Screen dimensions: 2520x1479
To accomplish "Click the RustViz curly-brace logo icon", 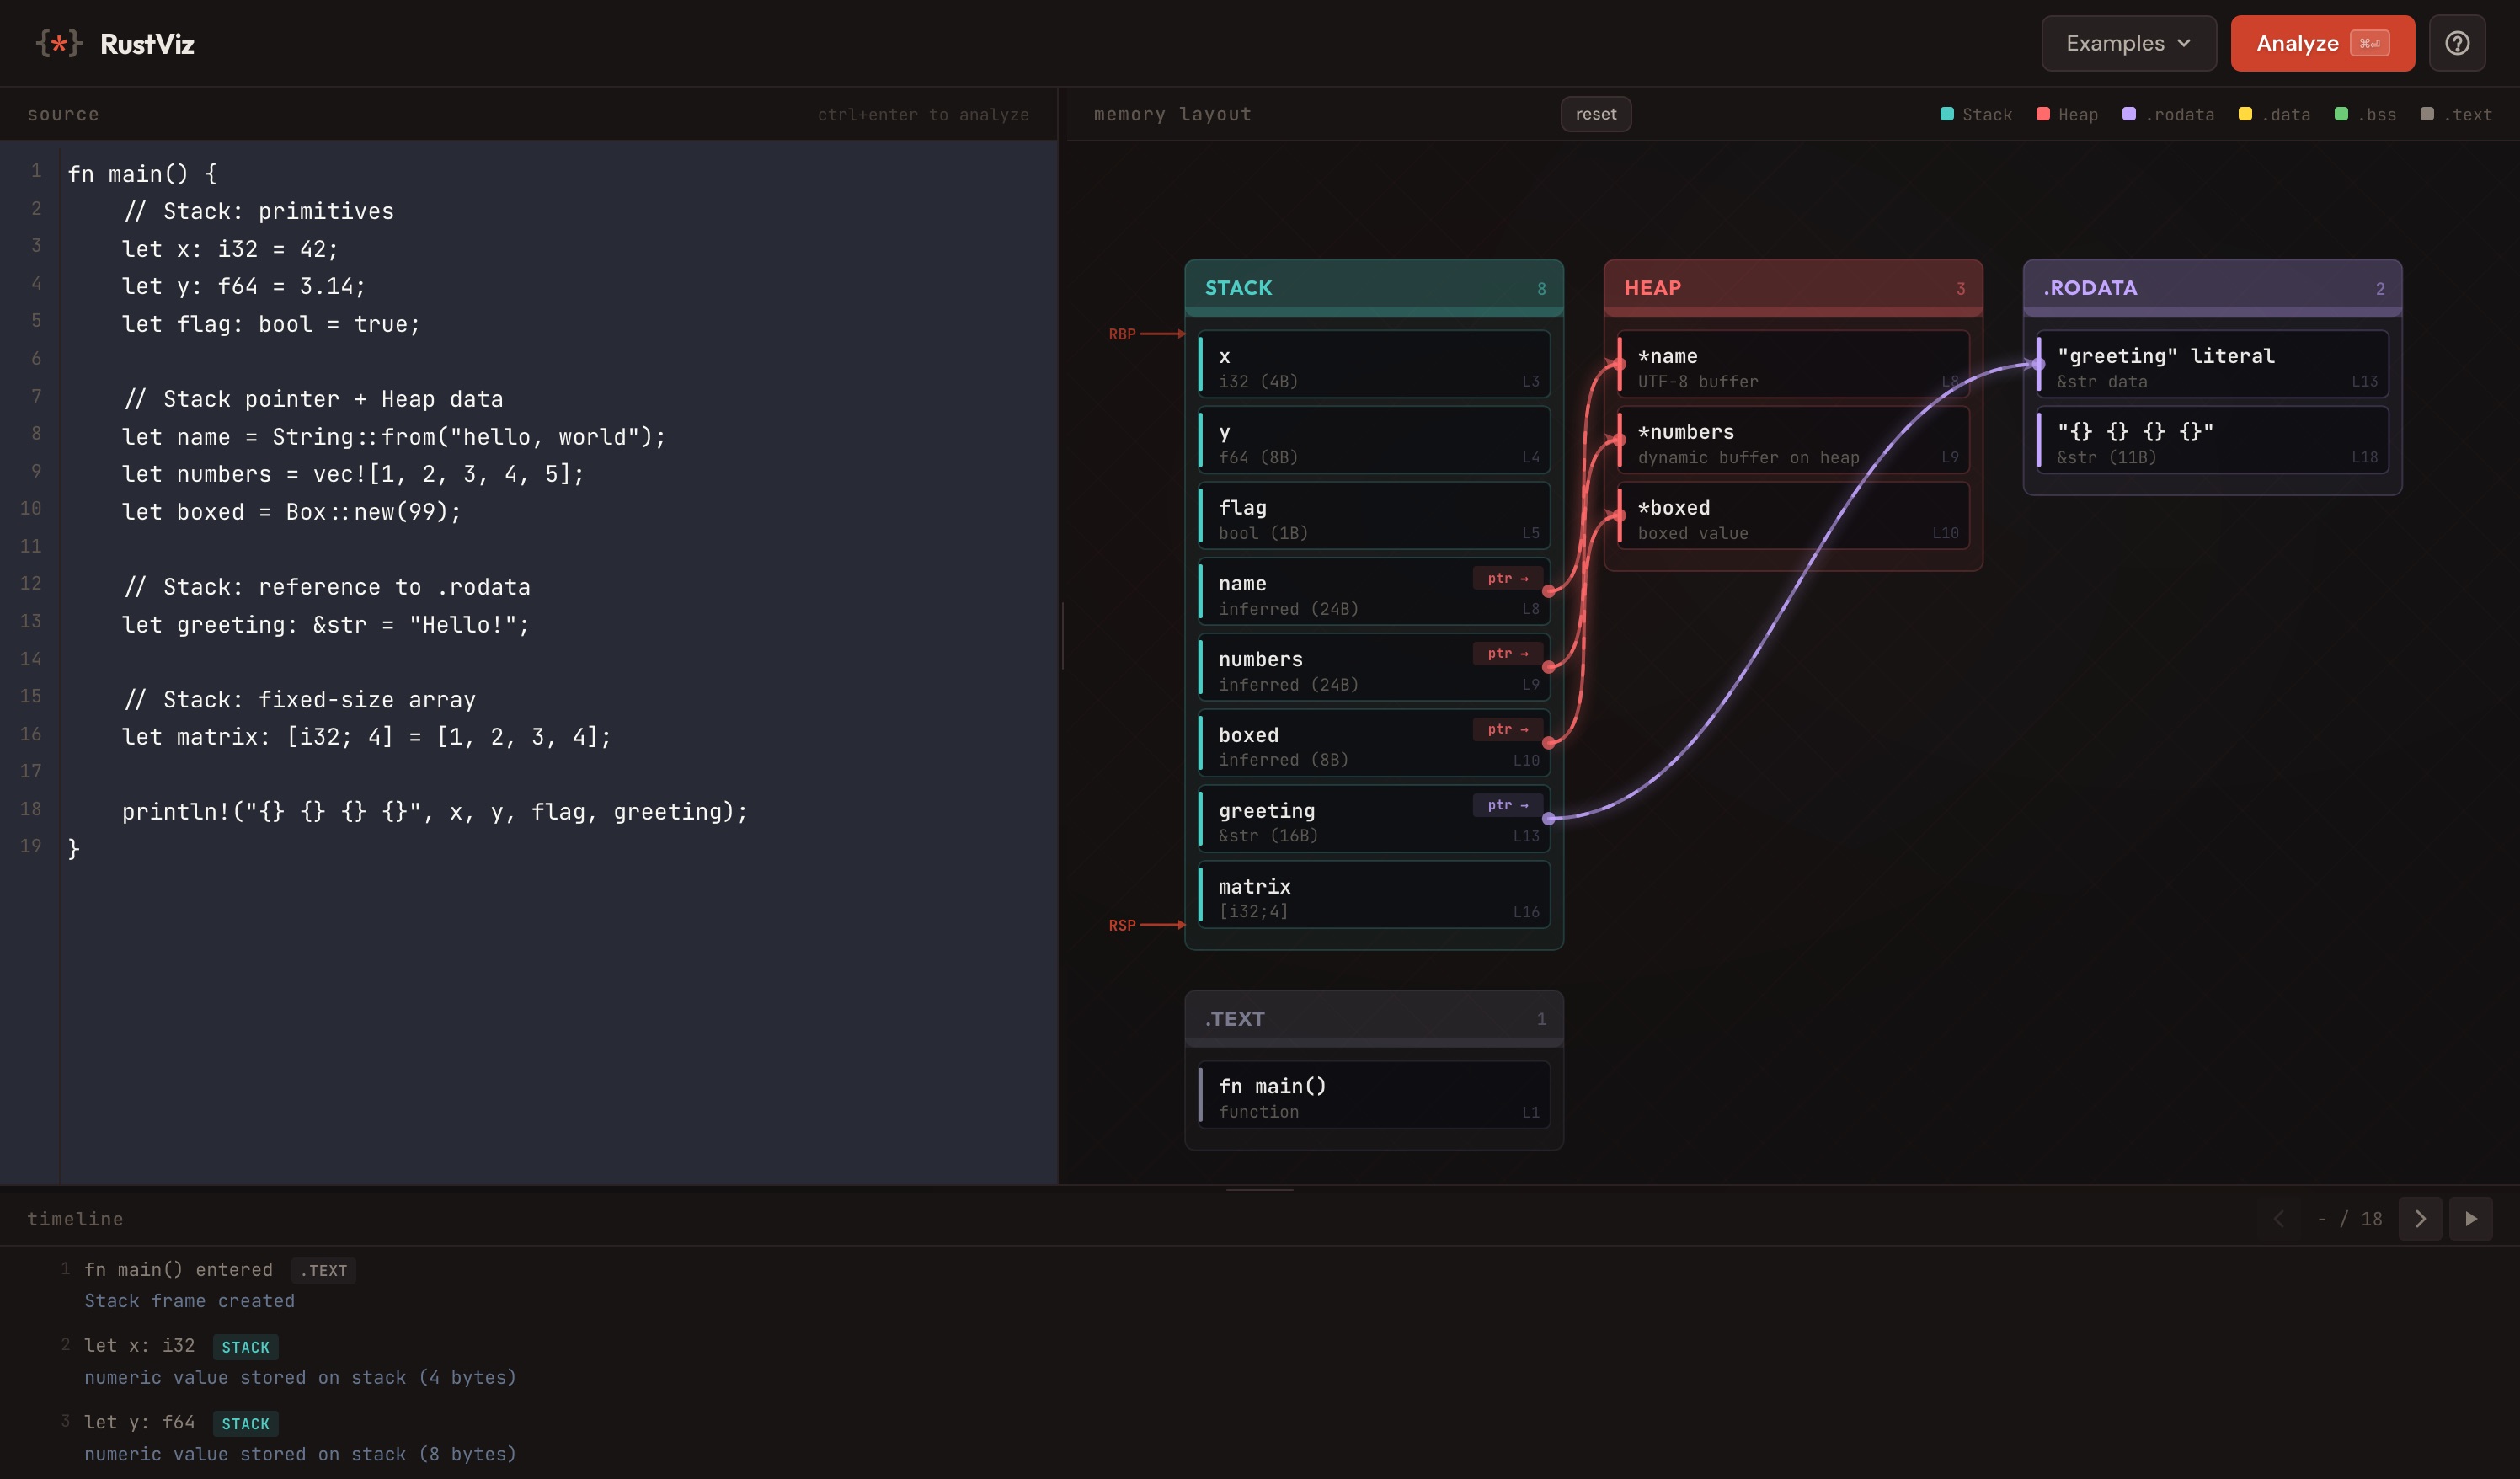I will (59, 42).
